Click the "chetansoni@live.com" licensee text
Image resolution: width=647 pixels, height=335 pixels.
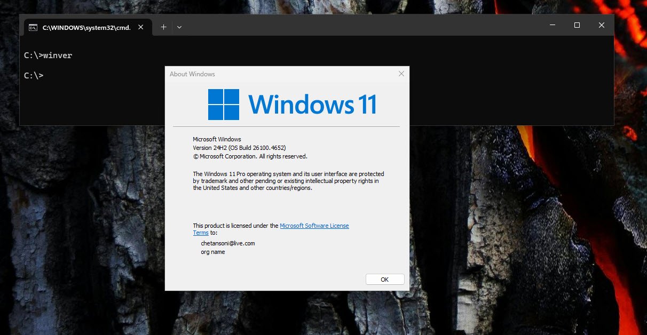click(x=228, y=243)
